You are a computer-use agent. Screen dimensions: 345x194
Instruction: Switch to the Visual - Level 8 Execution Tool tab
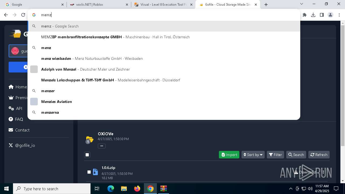point(163,5)
